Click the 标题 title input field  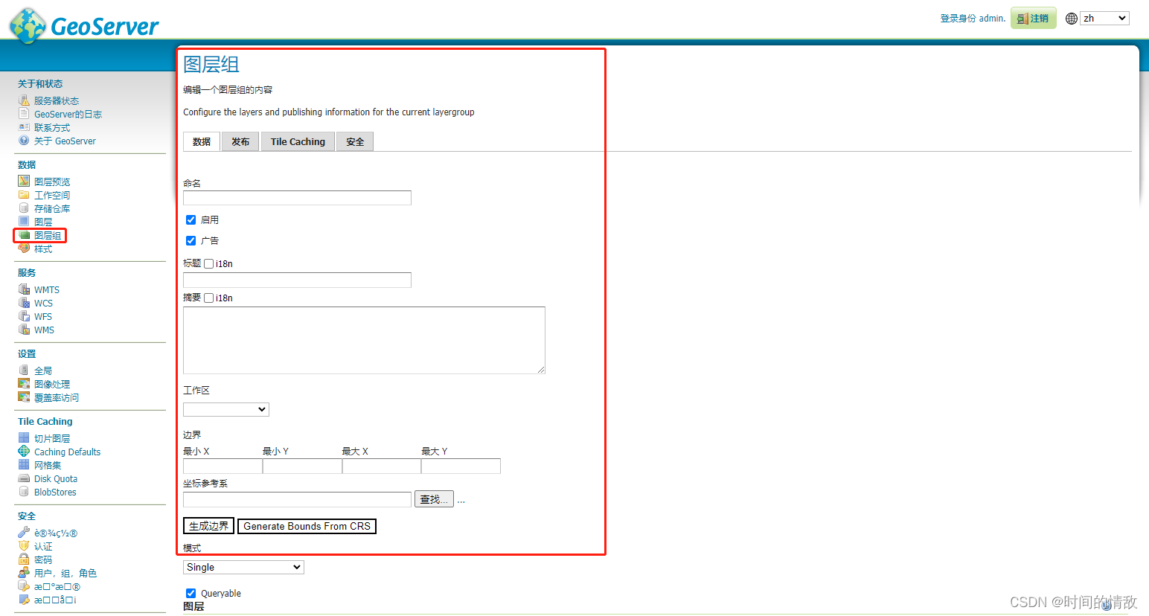click(297, 280)
